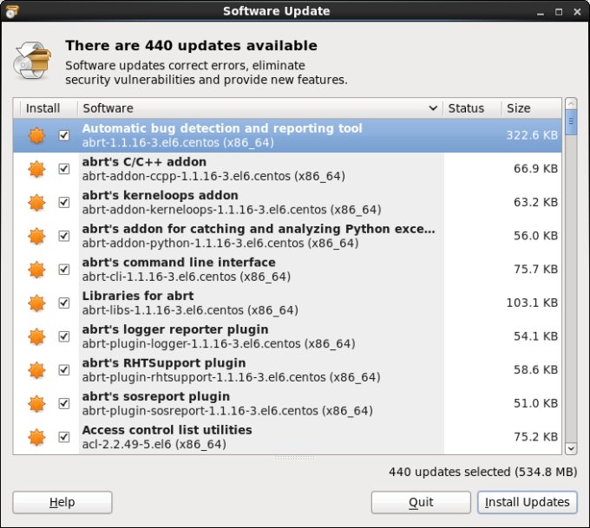This screenshot has height=528, width=590.
Task: Uncheck Libraries for abrt update
Action: (64, 303)
